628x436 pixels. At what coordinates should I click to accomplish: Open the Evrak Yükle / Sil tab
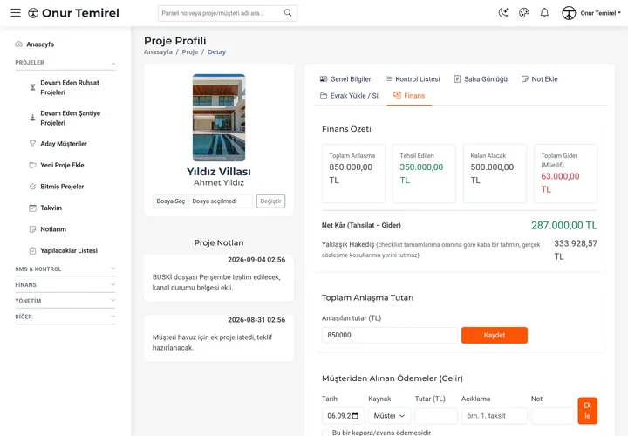tap(350, 96)
